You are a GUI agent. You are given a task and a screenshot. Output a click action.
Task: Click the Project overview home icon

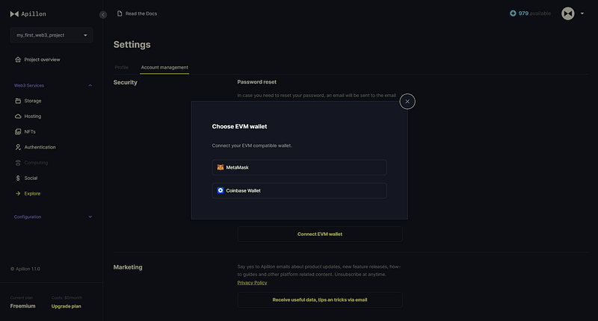(x=18, y=60)
